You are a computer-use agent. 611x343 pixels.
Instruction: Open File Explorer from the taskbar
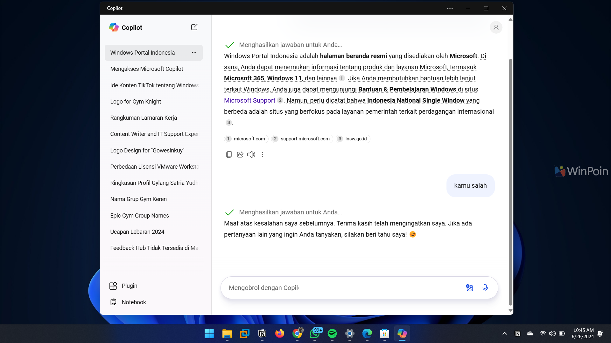(x=227, y=334)
